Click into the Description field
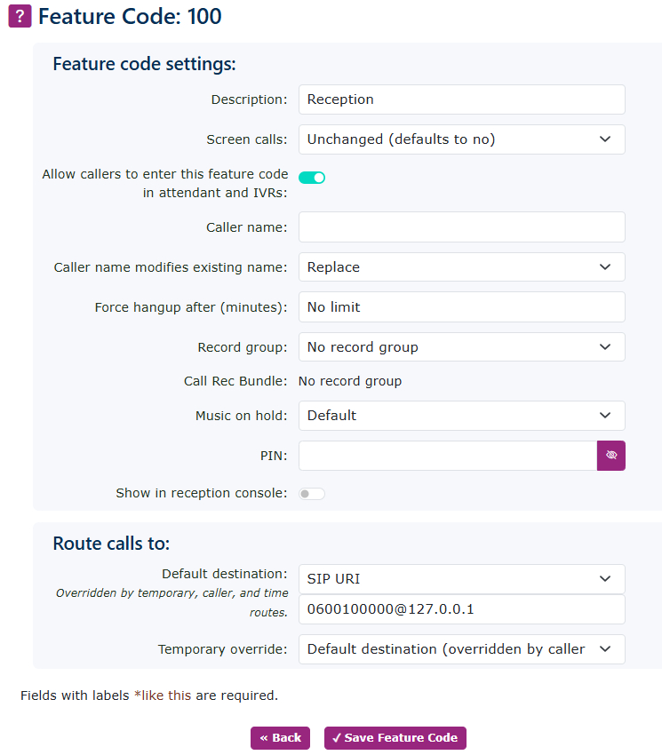The width and height of the screenshot is (662, 755). tap(461, 99)
